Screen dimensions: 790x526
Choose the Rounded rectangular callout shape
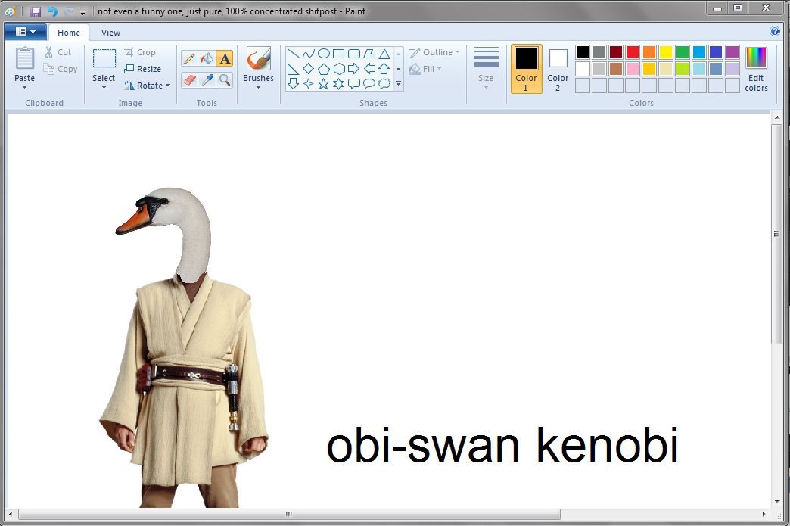tap(354, 84)
